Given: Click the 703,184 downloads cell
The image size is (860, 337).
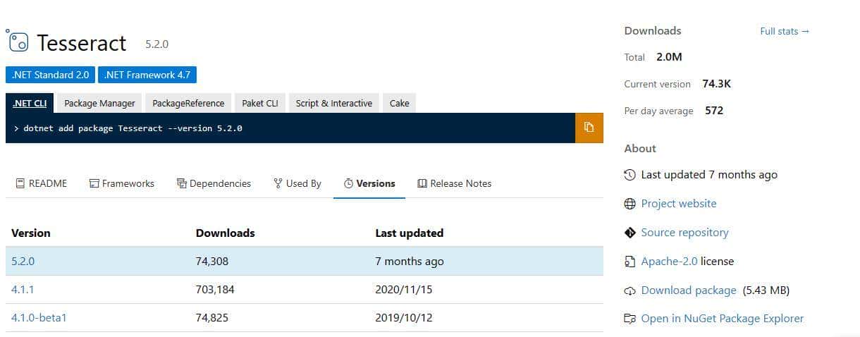Looking at the screenshot, I should coord(215,290).
